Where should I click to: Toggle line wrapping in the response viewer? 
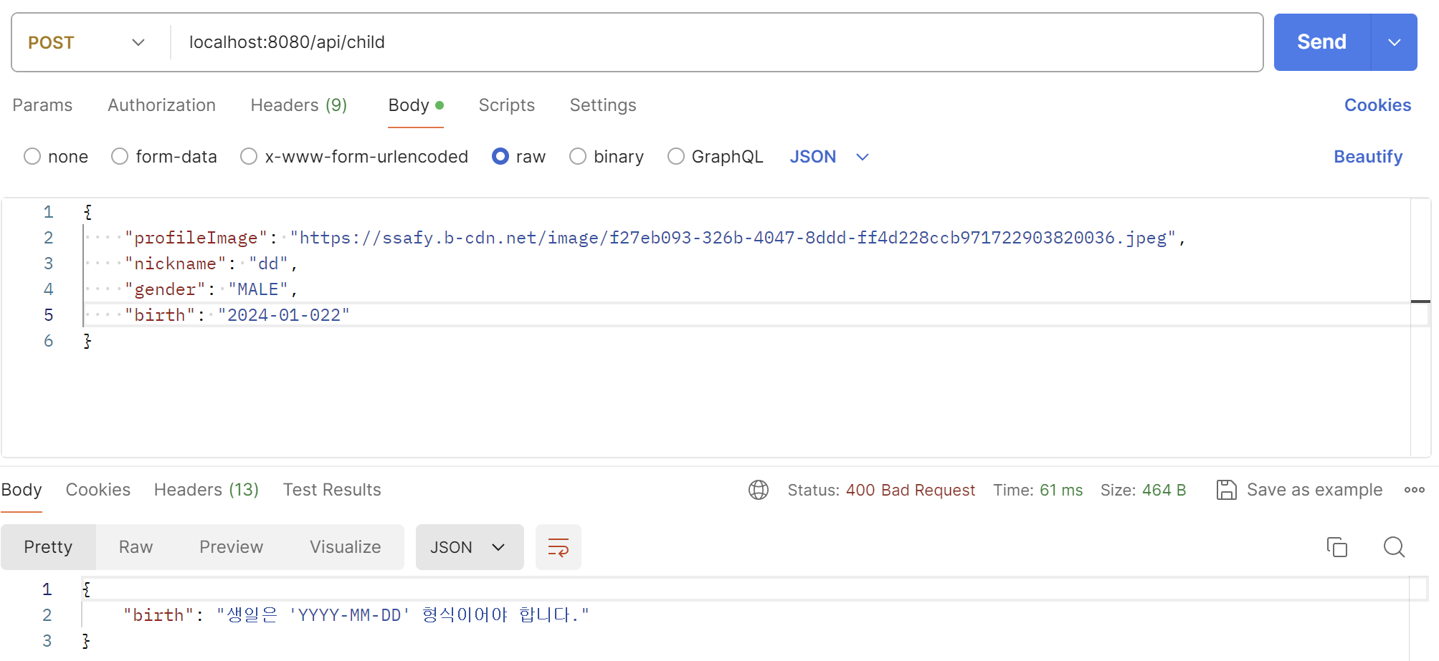558,546
